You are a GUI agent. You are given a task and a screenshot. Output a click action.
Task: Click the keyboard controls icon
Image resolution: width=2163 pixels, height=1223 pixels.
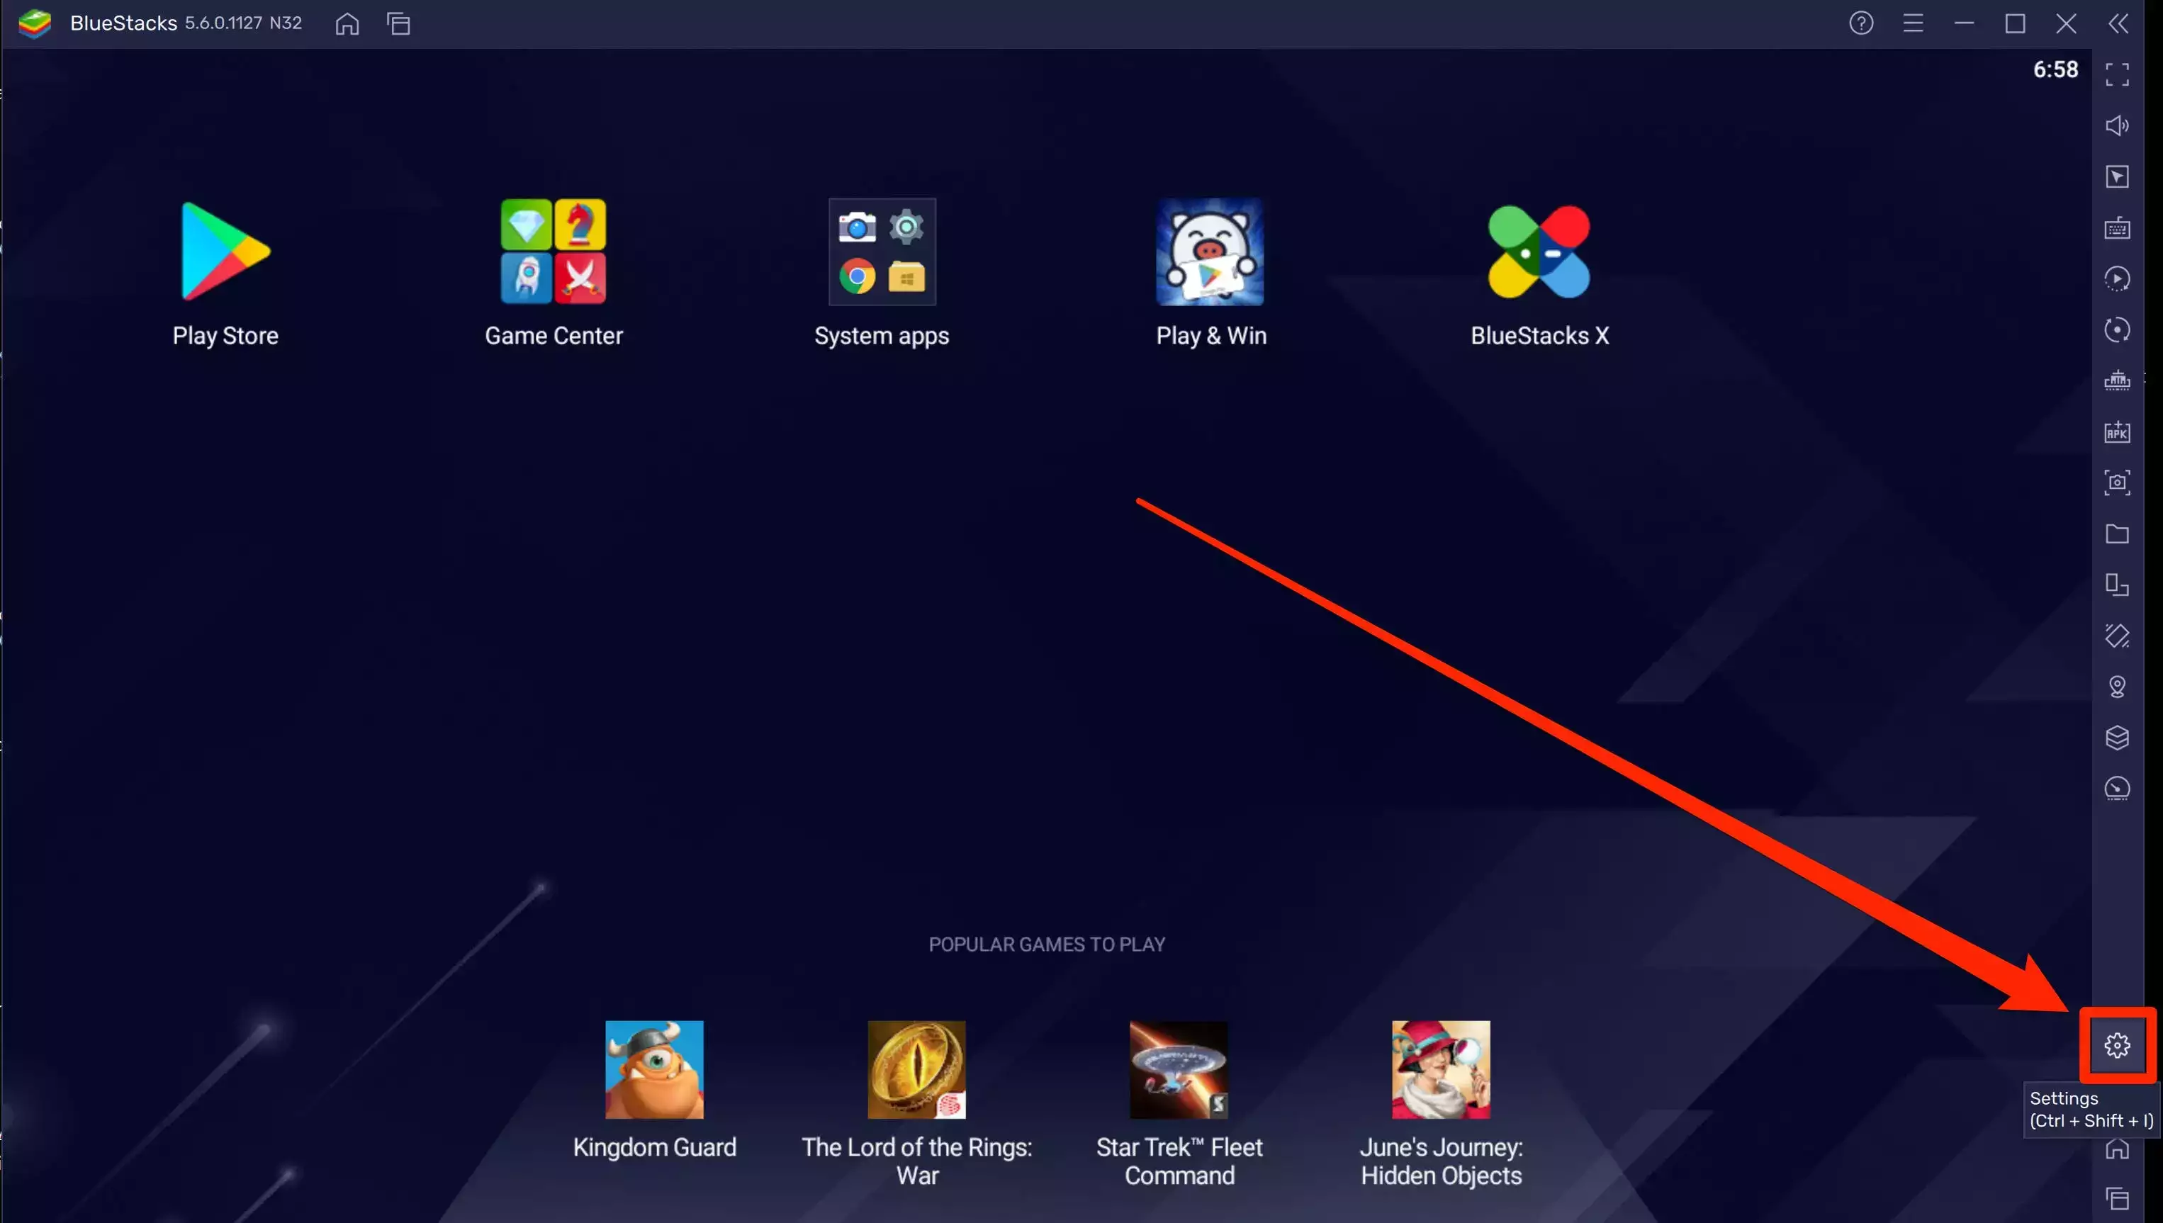tap(2117, 228)
